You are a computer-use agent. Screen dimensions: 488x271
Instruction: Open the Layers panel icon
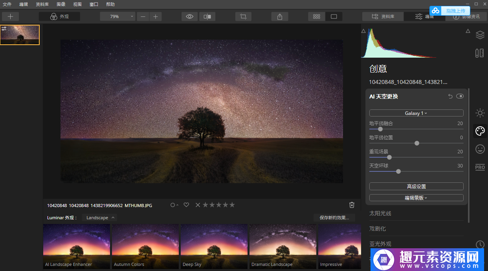[480, 35]
